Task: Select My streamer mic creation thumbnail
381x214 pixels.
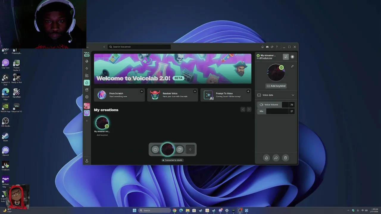Action: (x=102, y=122)
